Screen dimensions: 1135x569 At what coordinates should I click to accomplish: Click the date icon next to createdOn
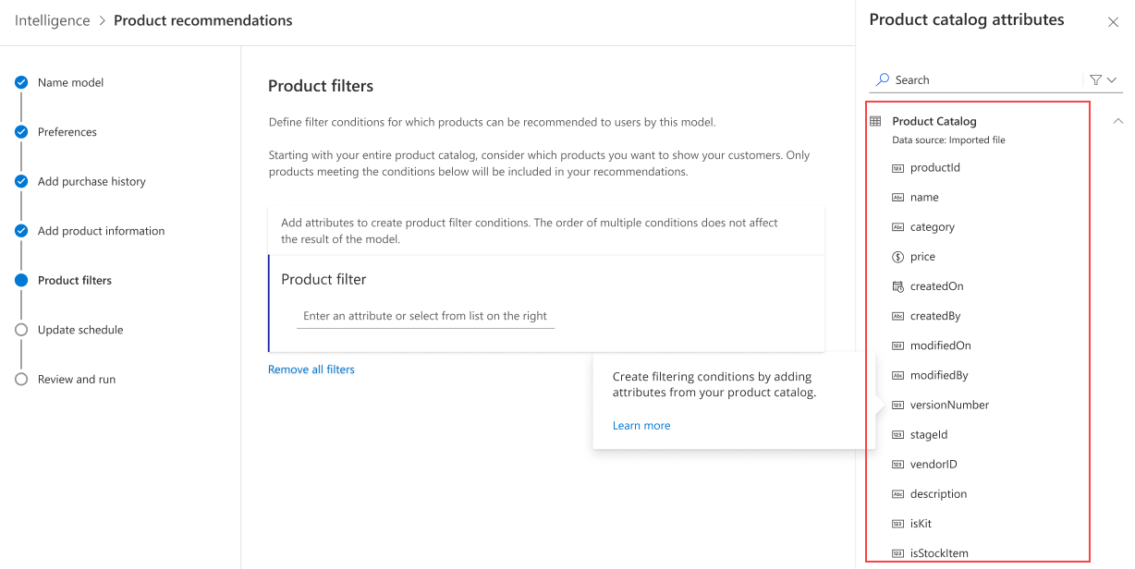click(897, 285)
